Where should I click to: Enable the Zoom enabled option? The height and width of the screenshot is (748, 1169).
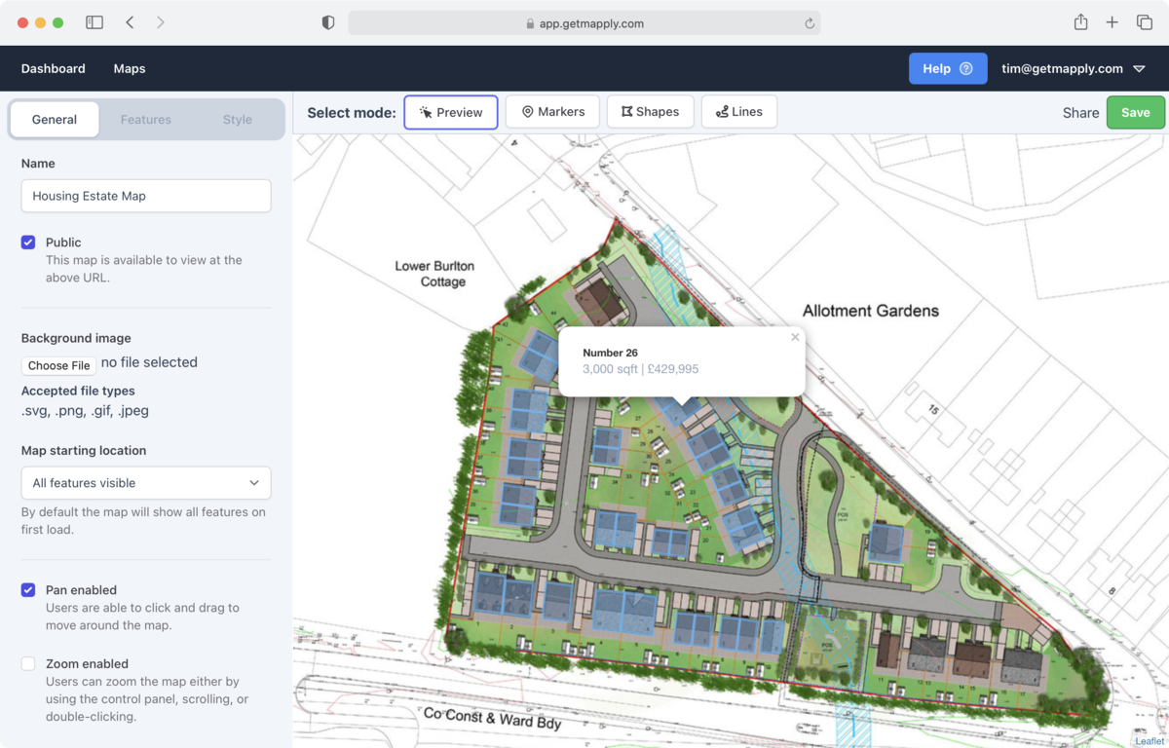point(27,663)
